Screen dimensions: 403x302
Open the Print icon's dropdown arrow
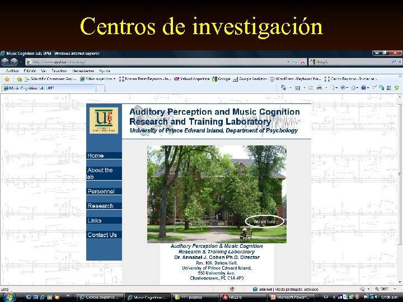326,88
